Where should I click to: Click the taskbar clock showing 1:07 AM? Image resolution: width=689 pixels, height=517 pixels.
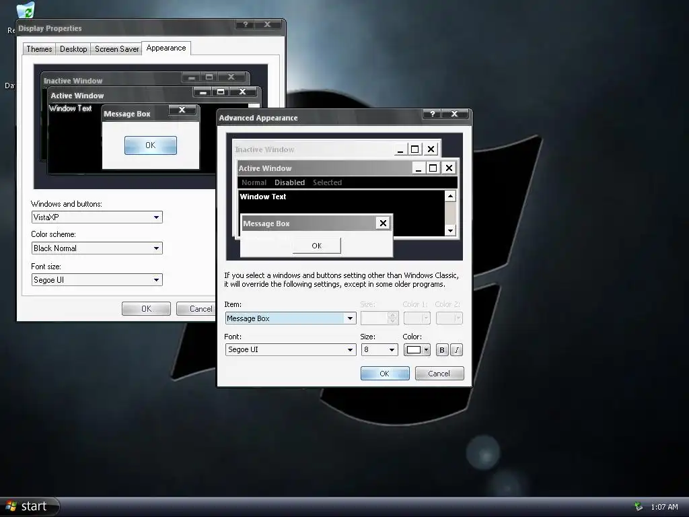coord(664,507)
